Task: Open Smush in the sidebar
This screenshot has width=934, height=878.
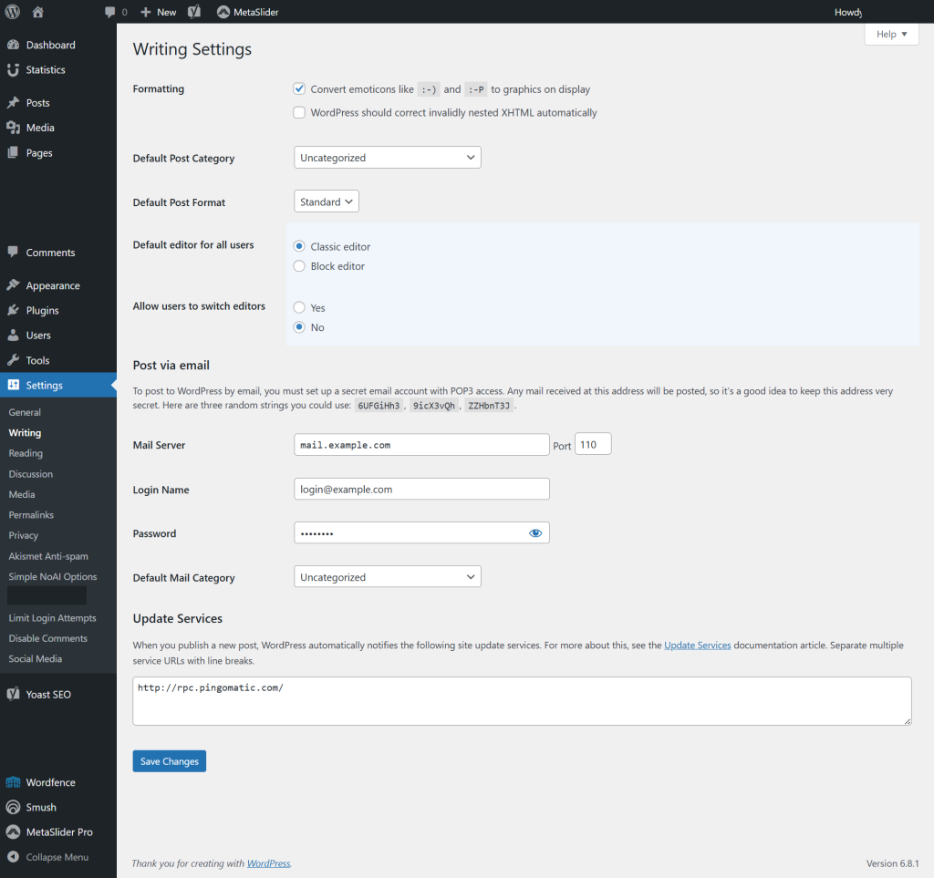Action: [x=41, y=807]
